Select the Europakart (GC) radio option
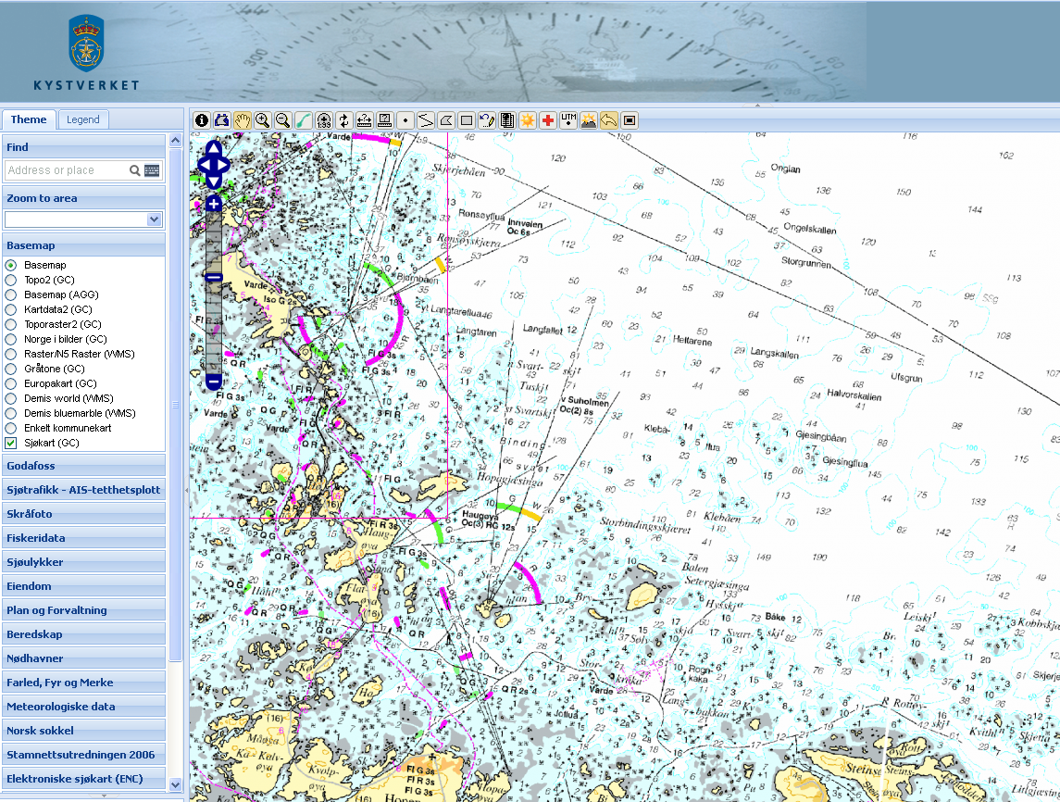 click(11, 383)
